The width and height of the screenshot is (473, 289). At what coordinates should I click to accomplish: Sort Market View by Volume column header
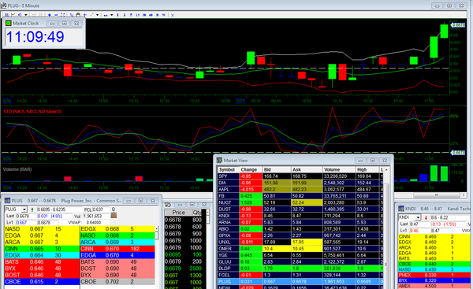(x=339, y=169)
